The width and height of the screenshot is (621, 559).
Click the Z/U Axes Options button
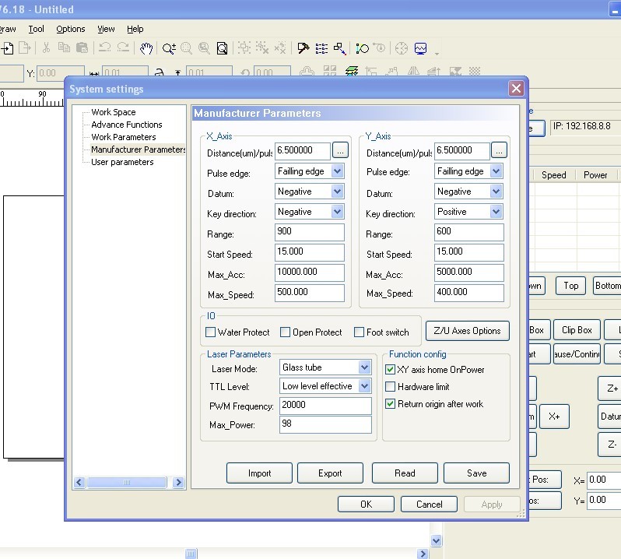tap(468, 330)
